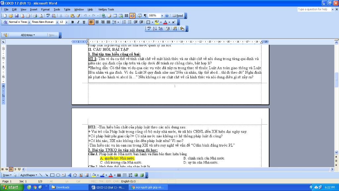Image resolution: width=339 pixels, height=191 pixels.
Task: Click the Numbering list icon
Action: click(x=124, y=22)
